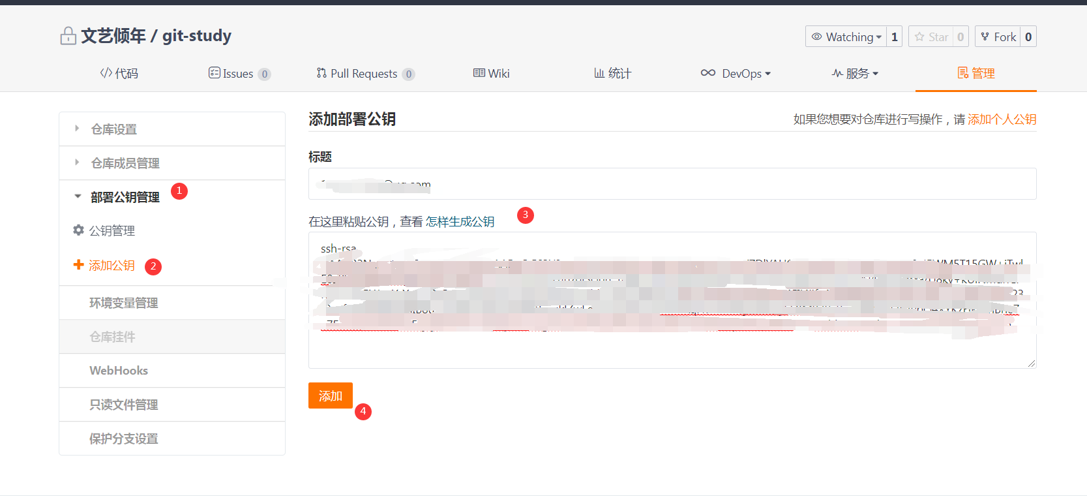
Task: Open the DevOps dropdown menu
Action: 736,74
